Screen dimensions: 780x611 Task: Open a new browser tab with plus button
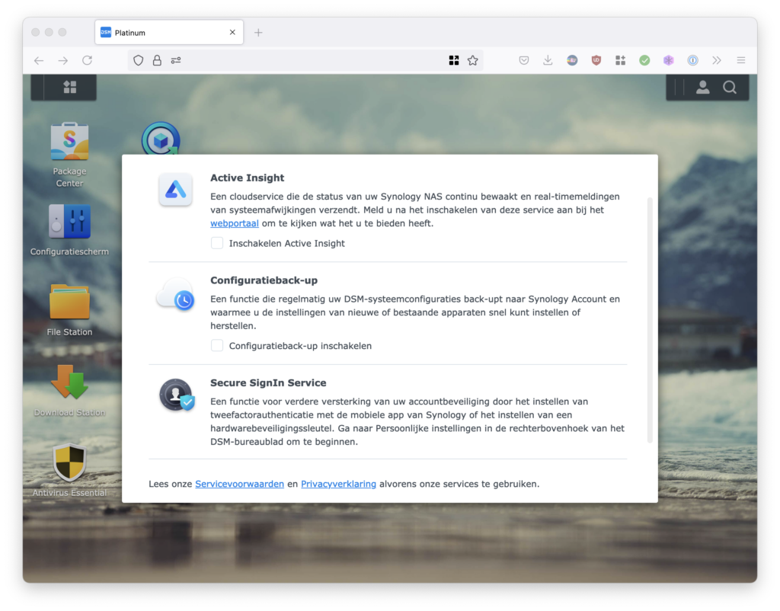pos(258,33)
